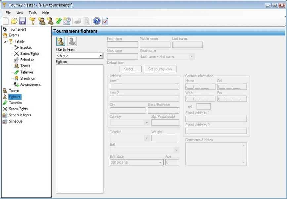Click the Address Line 1 field
Image resolution: width=287 pixels, height=199 pixels.
click(x=144, y=87)
